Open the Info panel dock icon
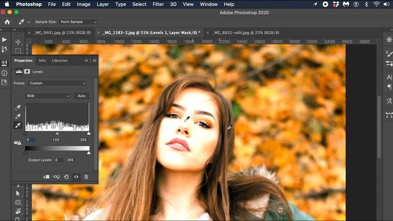This screenshot has width=393, height=221. click(4, 73)
